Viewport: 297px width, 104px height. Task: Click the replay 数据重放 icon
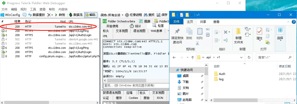tap(30, 15)
